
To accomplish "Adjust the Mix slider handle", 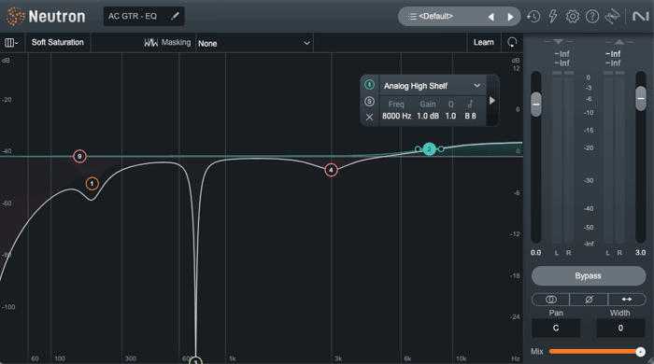I will tap(640, 352).
